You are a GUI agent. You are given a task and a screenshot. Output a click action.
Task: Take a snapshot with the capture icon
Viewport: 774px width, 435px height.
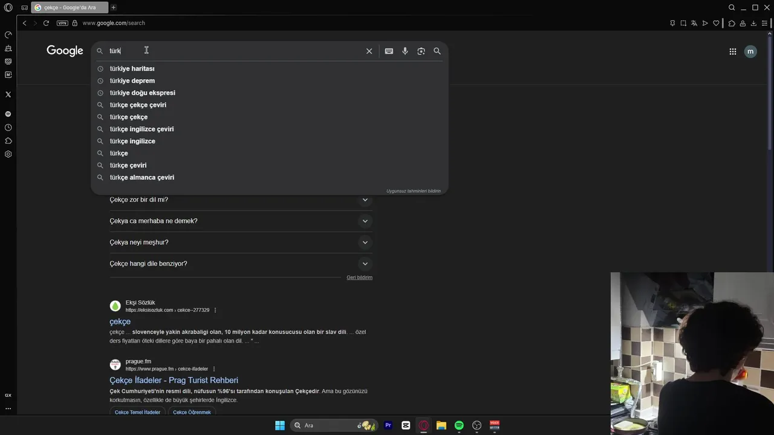point(683,23)
